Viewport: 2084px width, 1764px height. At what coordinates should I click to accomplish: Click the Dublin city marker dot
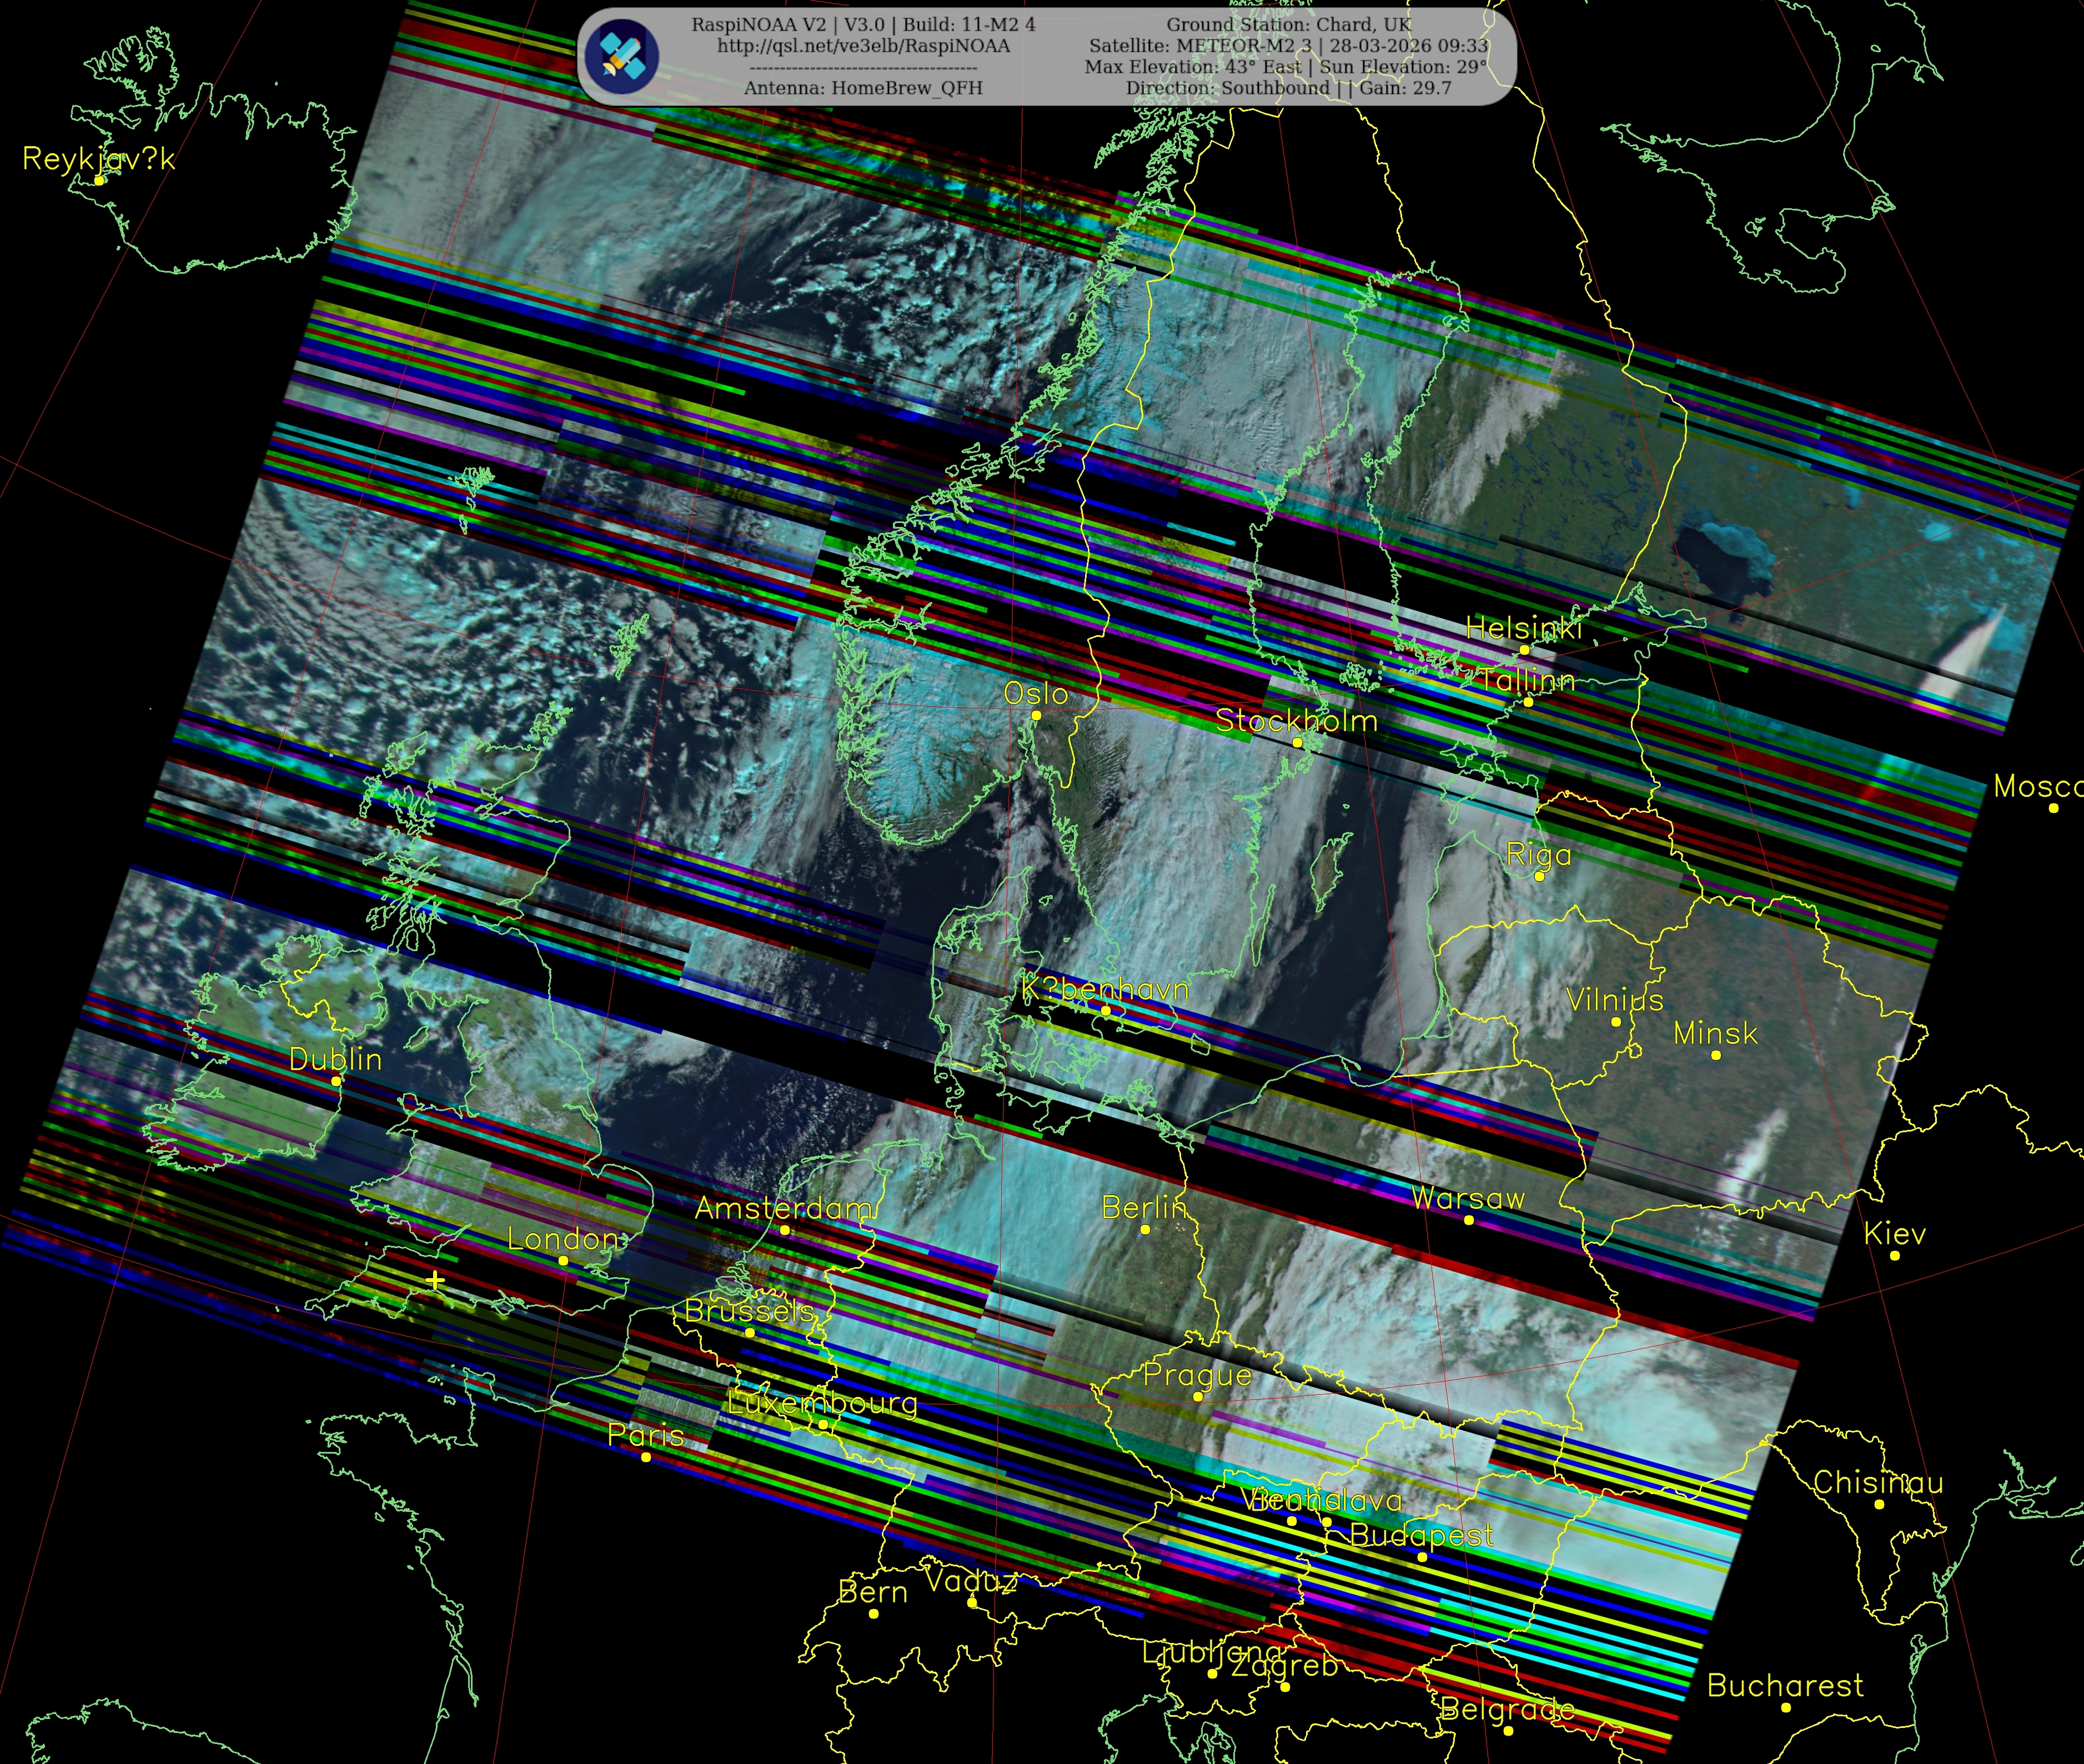(336, 1081)
